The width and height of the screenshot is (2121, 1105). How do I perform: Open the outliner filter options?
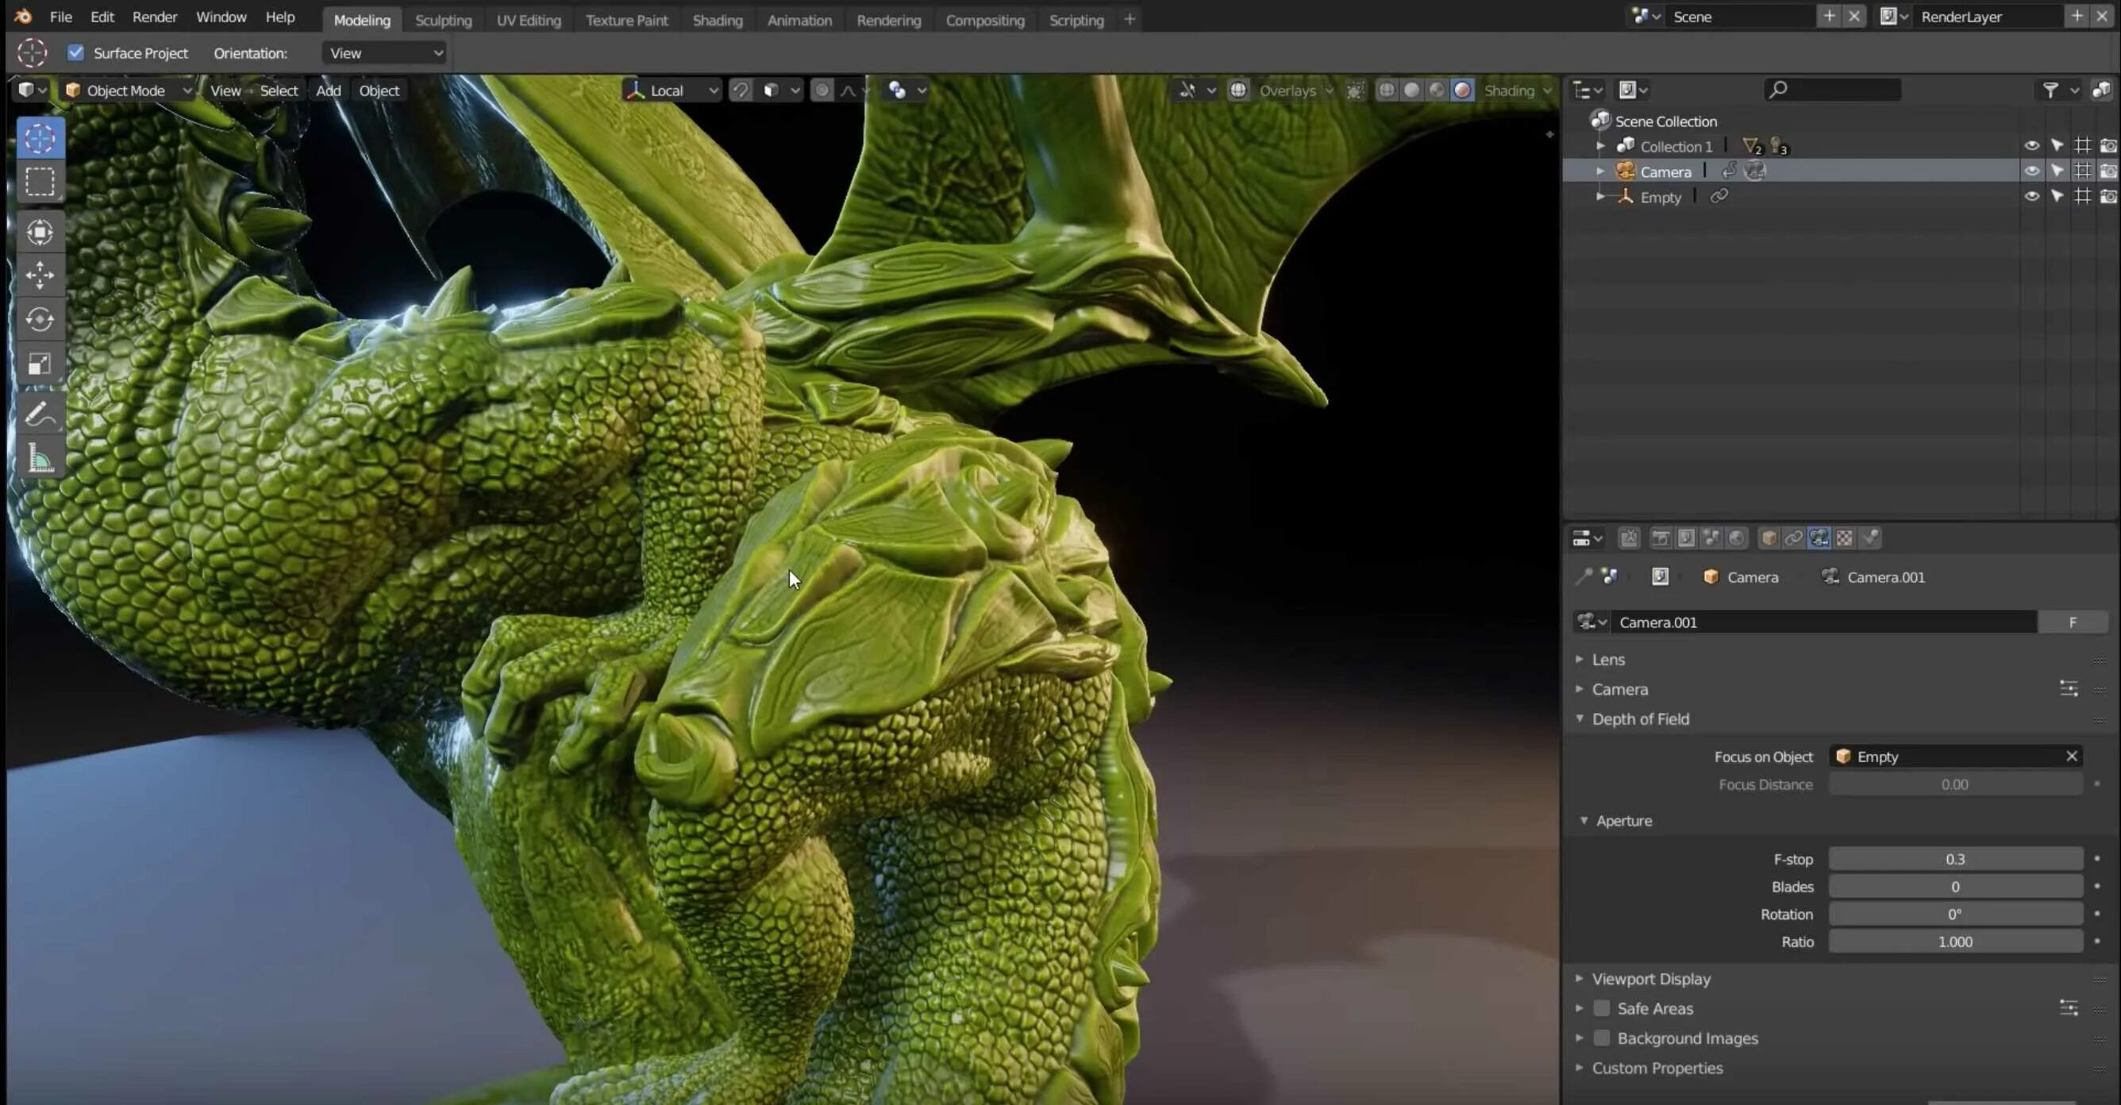[x=2051, y=90]
